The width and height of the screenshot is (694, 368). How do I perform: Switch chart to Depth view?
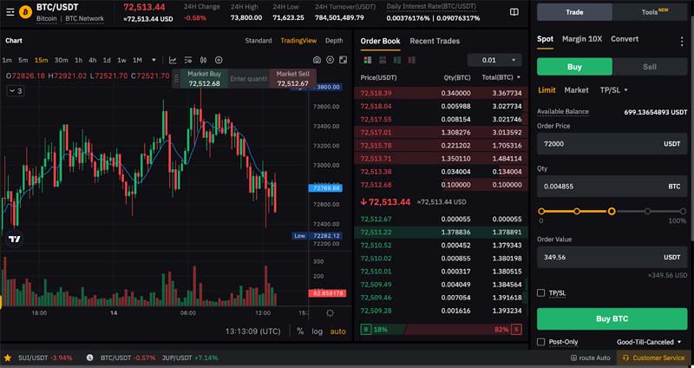(x=334, y=40)
